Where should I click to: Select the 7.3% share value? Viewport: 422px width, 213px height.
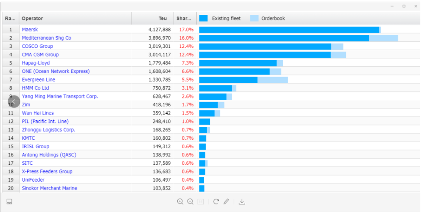[x=188, y=63]
